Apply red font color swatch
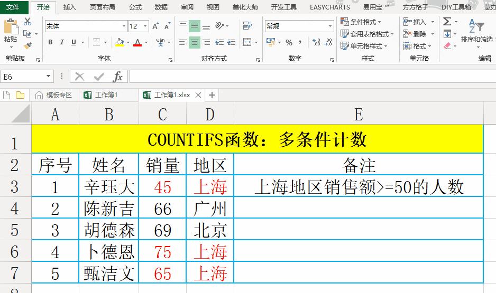This screenshot has height=293, width=496. (x=137, y=42)
